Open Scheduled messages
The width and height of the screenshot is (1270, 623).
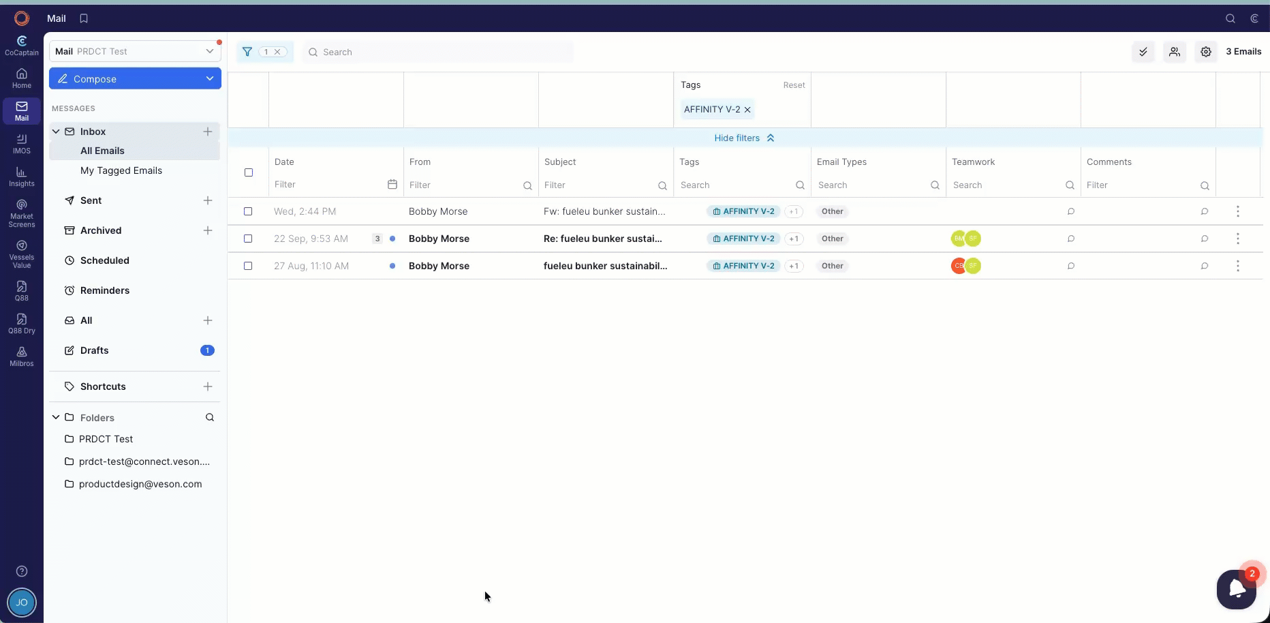coord(104,260)
